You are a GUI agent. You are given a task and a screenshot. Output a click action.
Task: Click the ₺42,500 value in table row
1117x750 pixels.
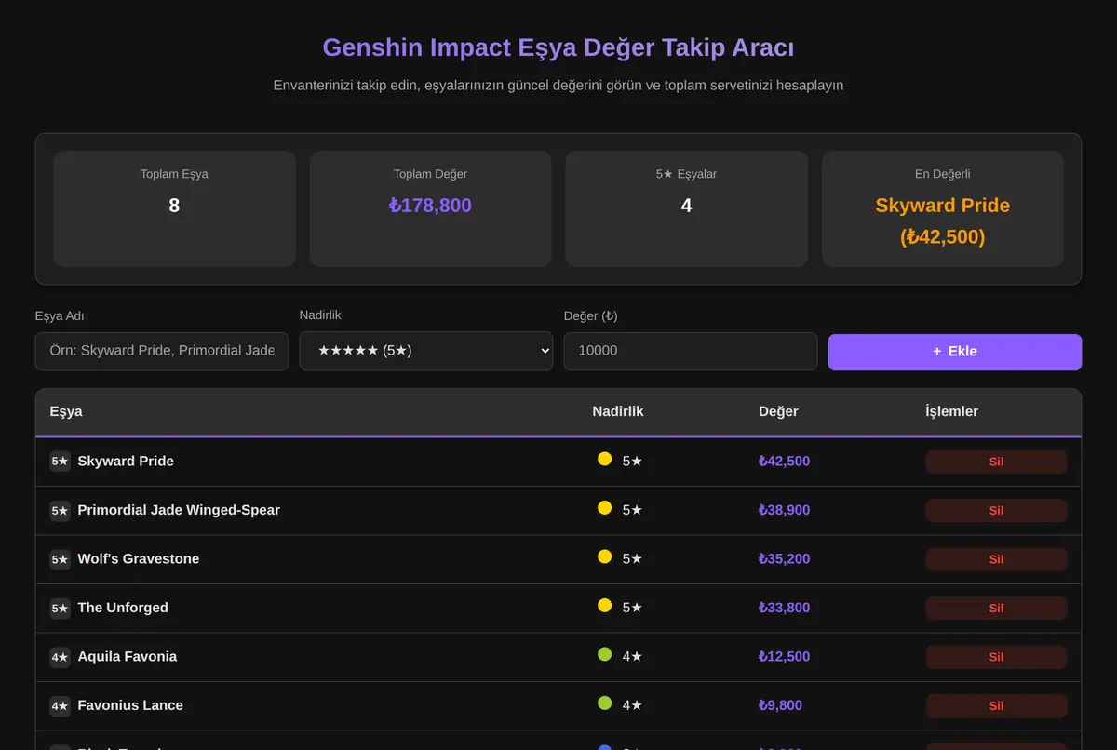pos(784,462)
